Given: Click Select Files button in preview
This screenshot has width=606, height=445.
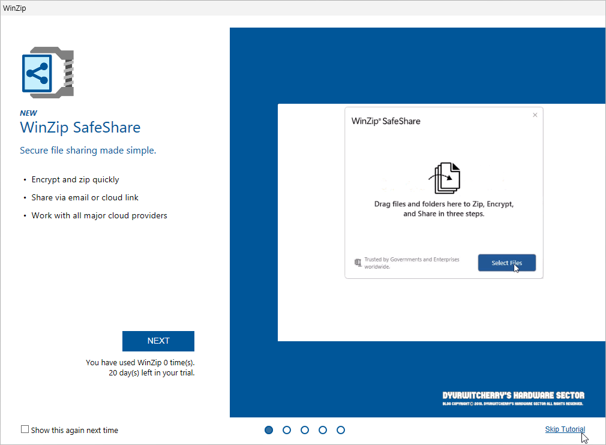Looking at the screenshot, I should [506, 263].
